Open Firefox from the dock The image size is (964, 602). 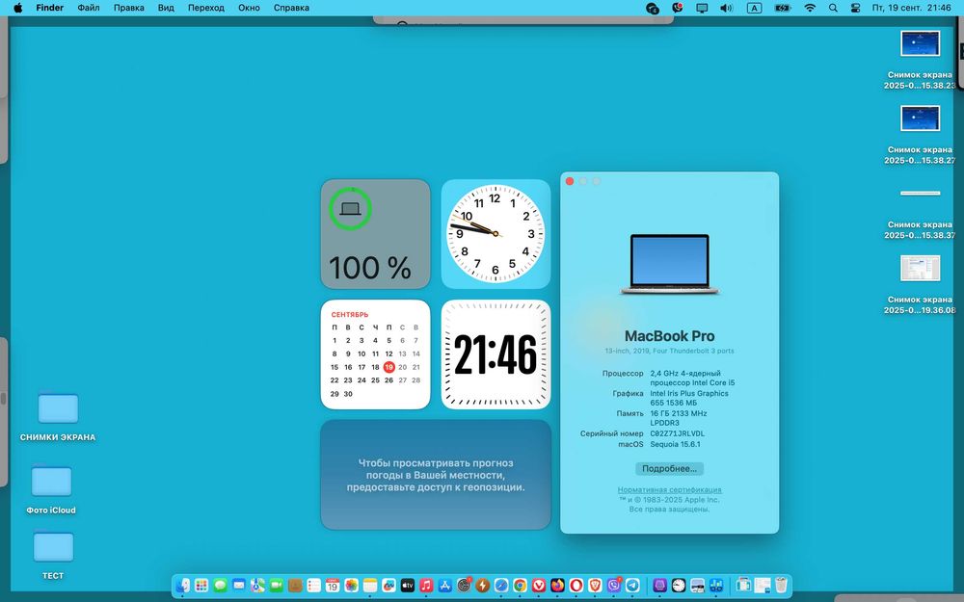point(557,586)
